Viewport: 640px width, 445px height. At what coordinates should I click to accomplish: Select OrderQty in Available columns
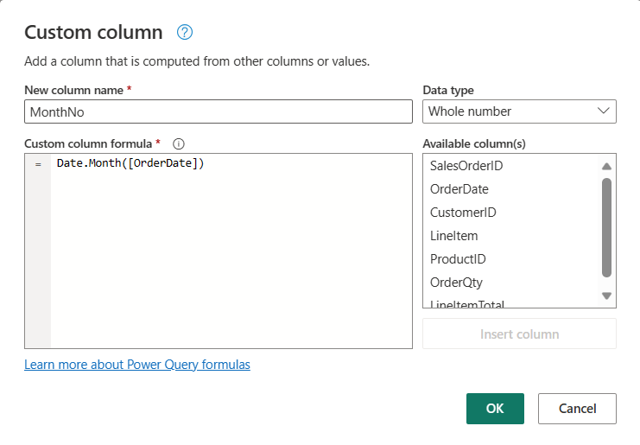[x=456, y=282]
